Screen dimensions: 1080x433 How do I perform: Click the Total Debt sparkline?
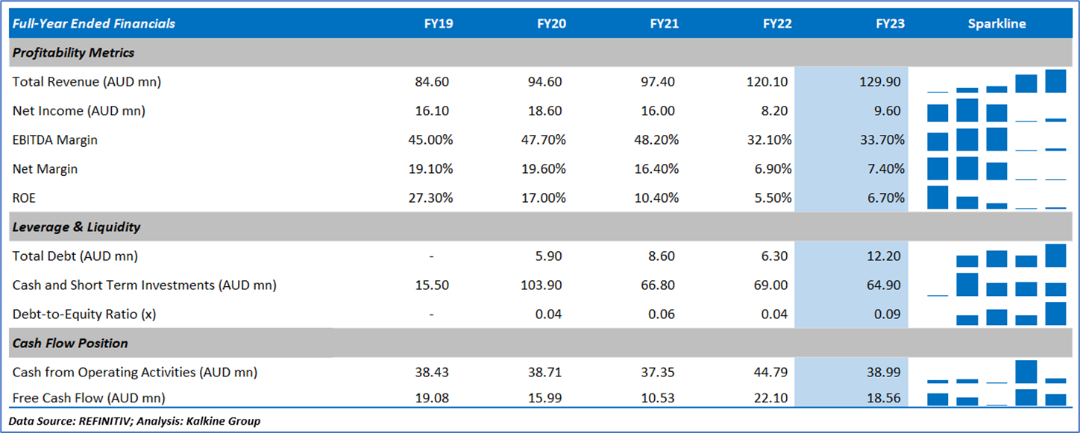996,256
